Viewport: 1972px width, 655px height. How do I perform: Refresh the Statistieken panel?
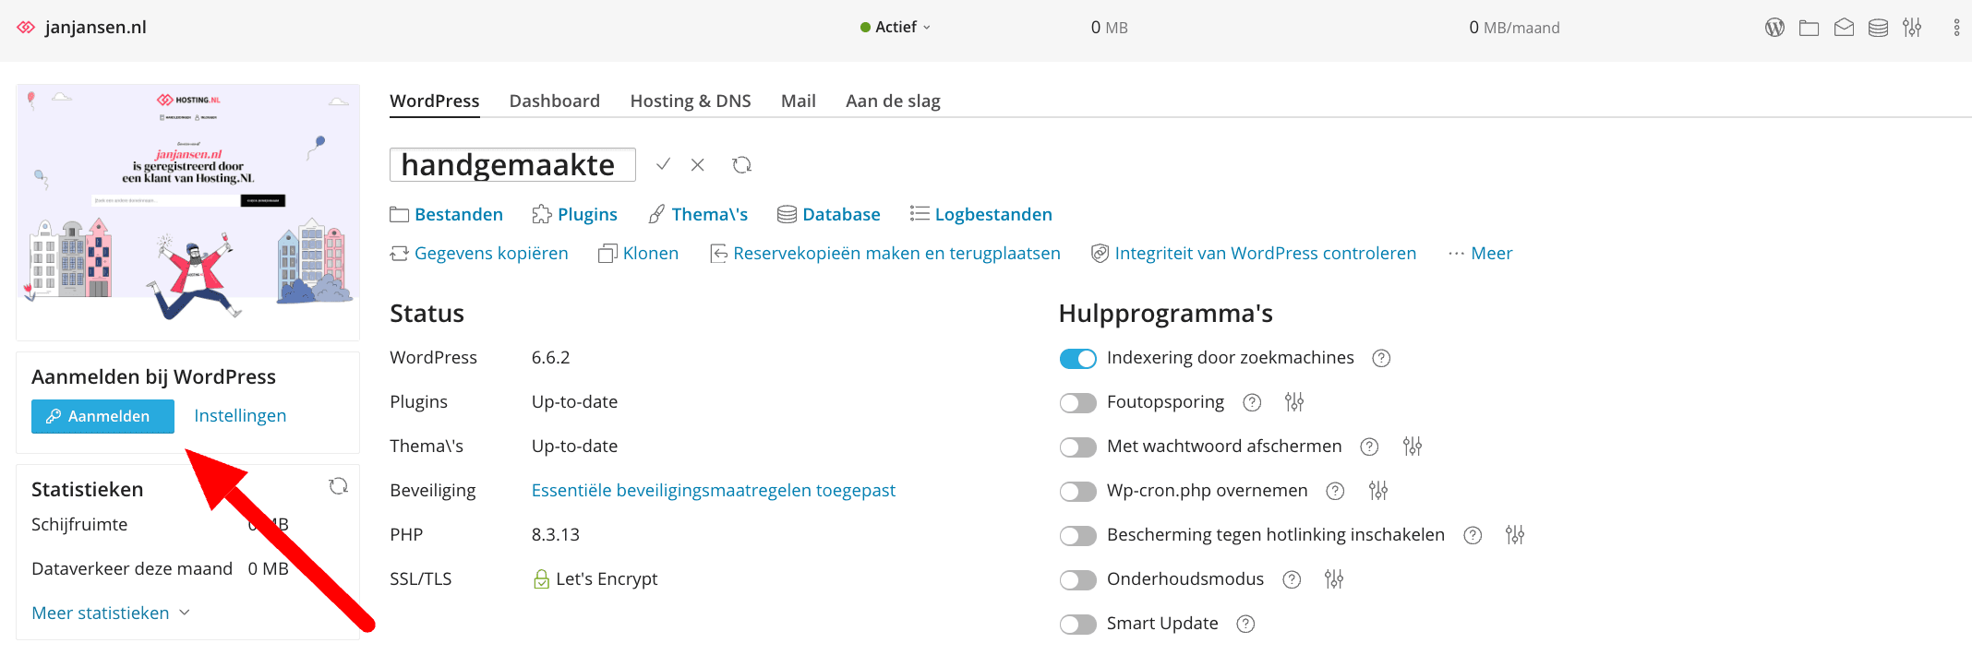point(339,486)
